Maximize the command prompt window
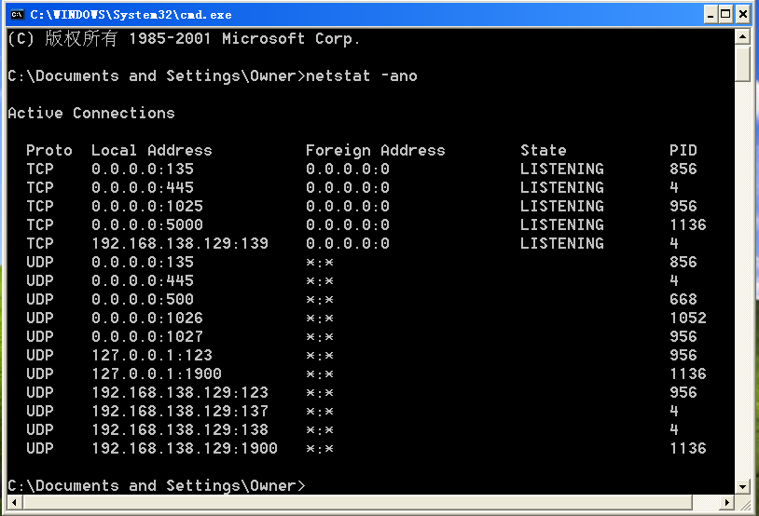This screenshot has width=759, height=516. pyautogui.click(x=726, y=14)
